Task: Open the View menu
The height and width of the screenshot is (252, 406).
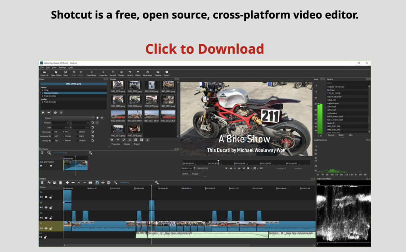Action: 54,68
